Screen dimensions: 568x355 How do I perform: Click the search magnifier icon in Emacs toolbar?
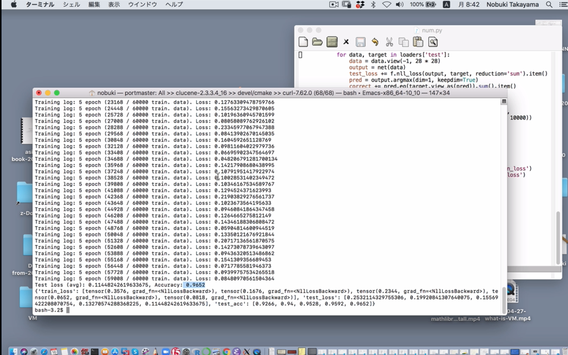click(433, 42)
